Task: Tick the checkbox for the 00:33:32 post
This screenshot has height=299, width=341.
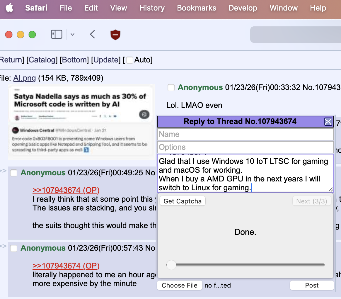Action: pyautogui.click(x=171, y=88)
